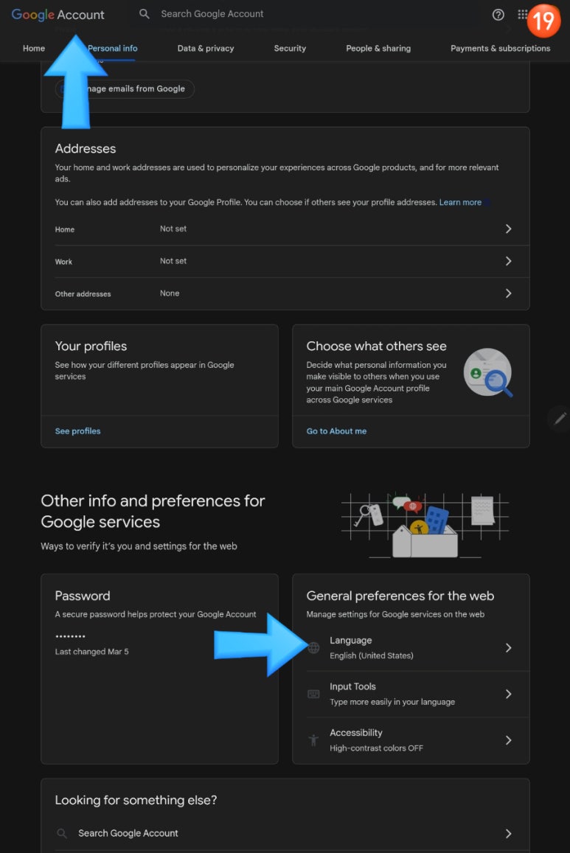This screenshot has height=853, width=570.
Task: Click 'High-contrast colors OFF' text
Action: [x=376, y=748]
